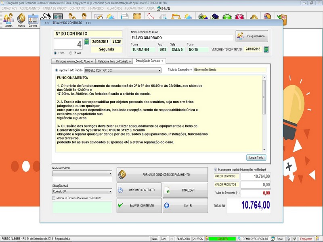Click the Segunda weekday field
Viewport: 323px width, 242px height.
pos(107,49)
